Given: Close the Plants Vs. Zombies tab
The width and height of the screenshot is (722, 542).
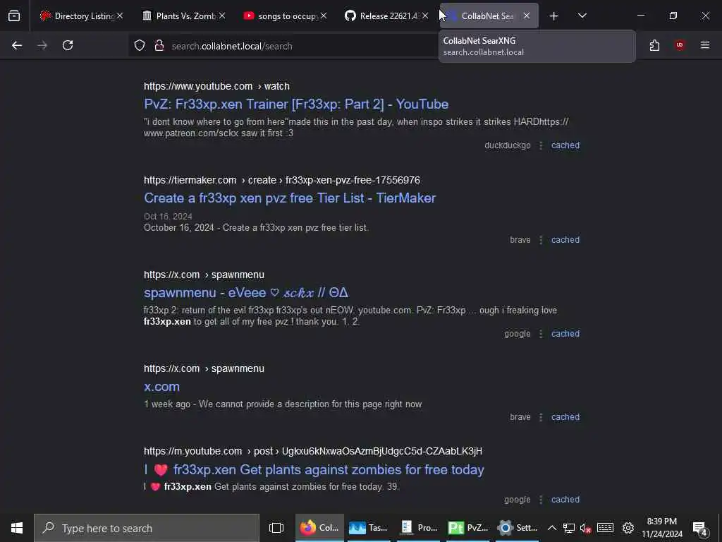Looking at the screenshot, I should [x=222, y=16].
